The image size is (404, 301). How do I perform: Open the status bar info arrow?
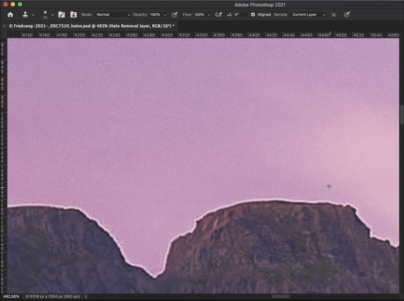click(86, 296)
